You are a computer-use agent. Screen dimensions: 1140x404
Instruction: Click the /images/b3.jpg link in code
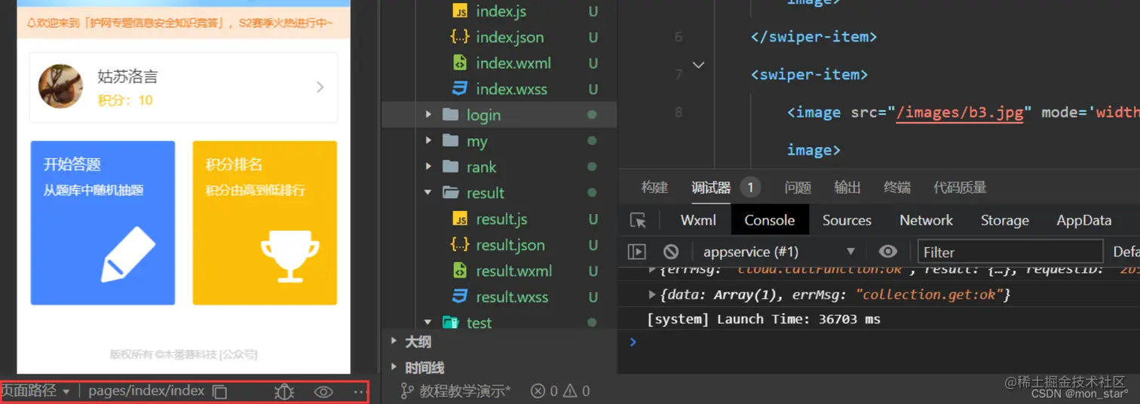pos(961,112)
